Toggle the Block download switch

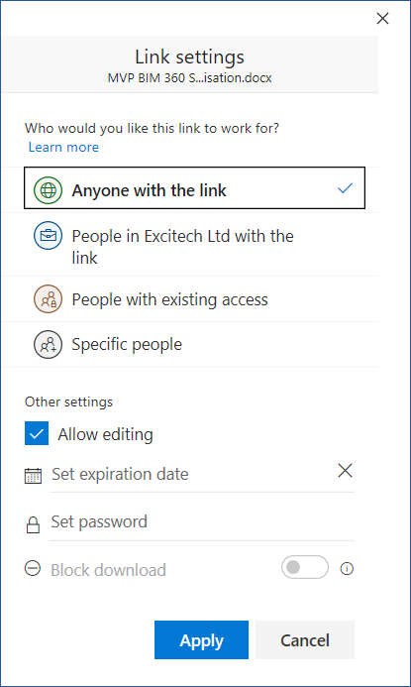[305, 567]
